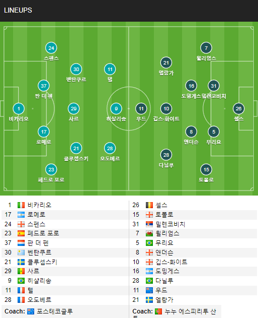Open coach 포스테코글루 profile link
The width and height of the screenshot is (258, 318).
click(x=55, y=311)
